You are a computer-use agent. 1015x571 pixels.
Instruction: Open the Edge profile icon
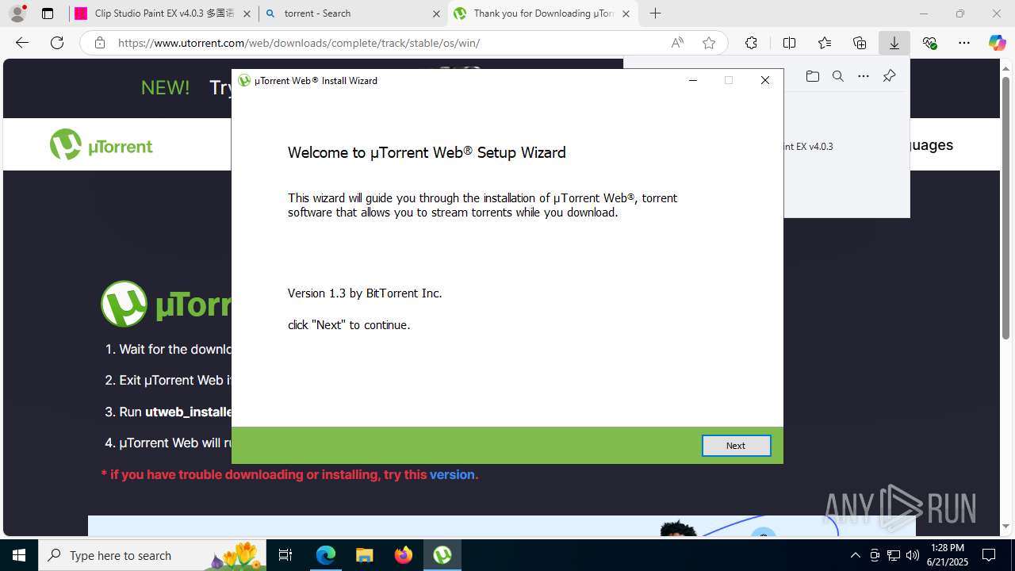(x=17, y=13)
